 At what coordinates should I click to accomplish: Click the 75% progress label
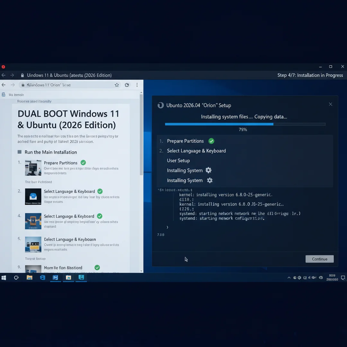point(243,129)
